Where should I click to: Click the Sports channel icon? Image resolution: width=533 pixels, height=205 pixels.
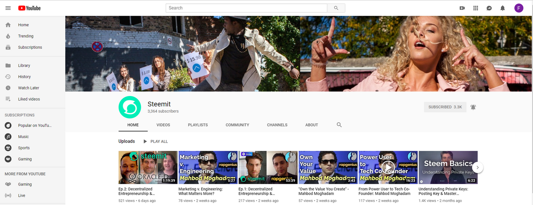tap(8, 148)
